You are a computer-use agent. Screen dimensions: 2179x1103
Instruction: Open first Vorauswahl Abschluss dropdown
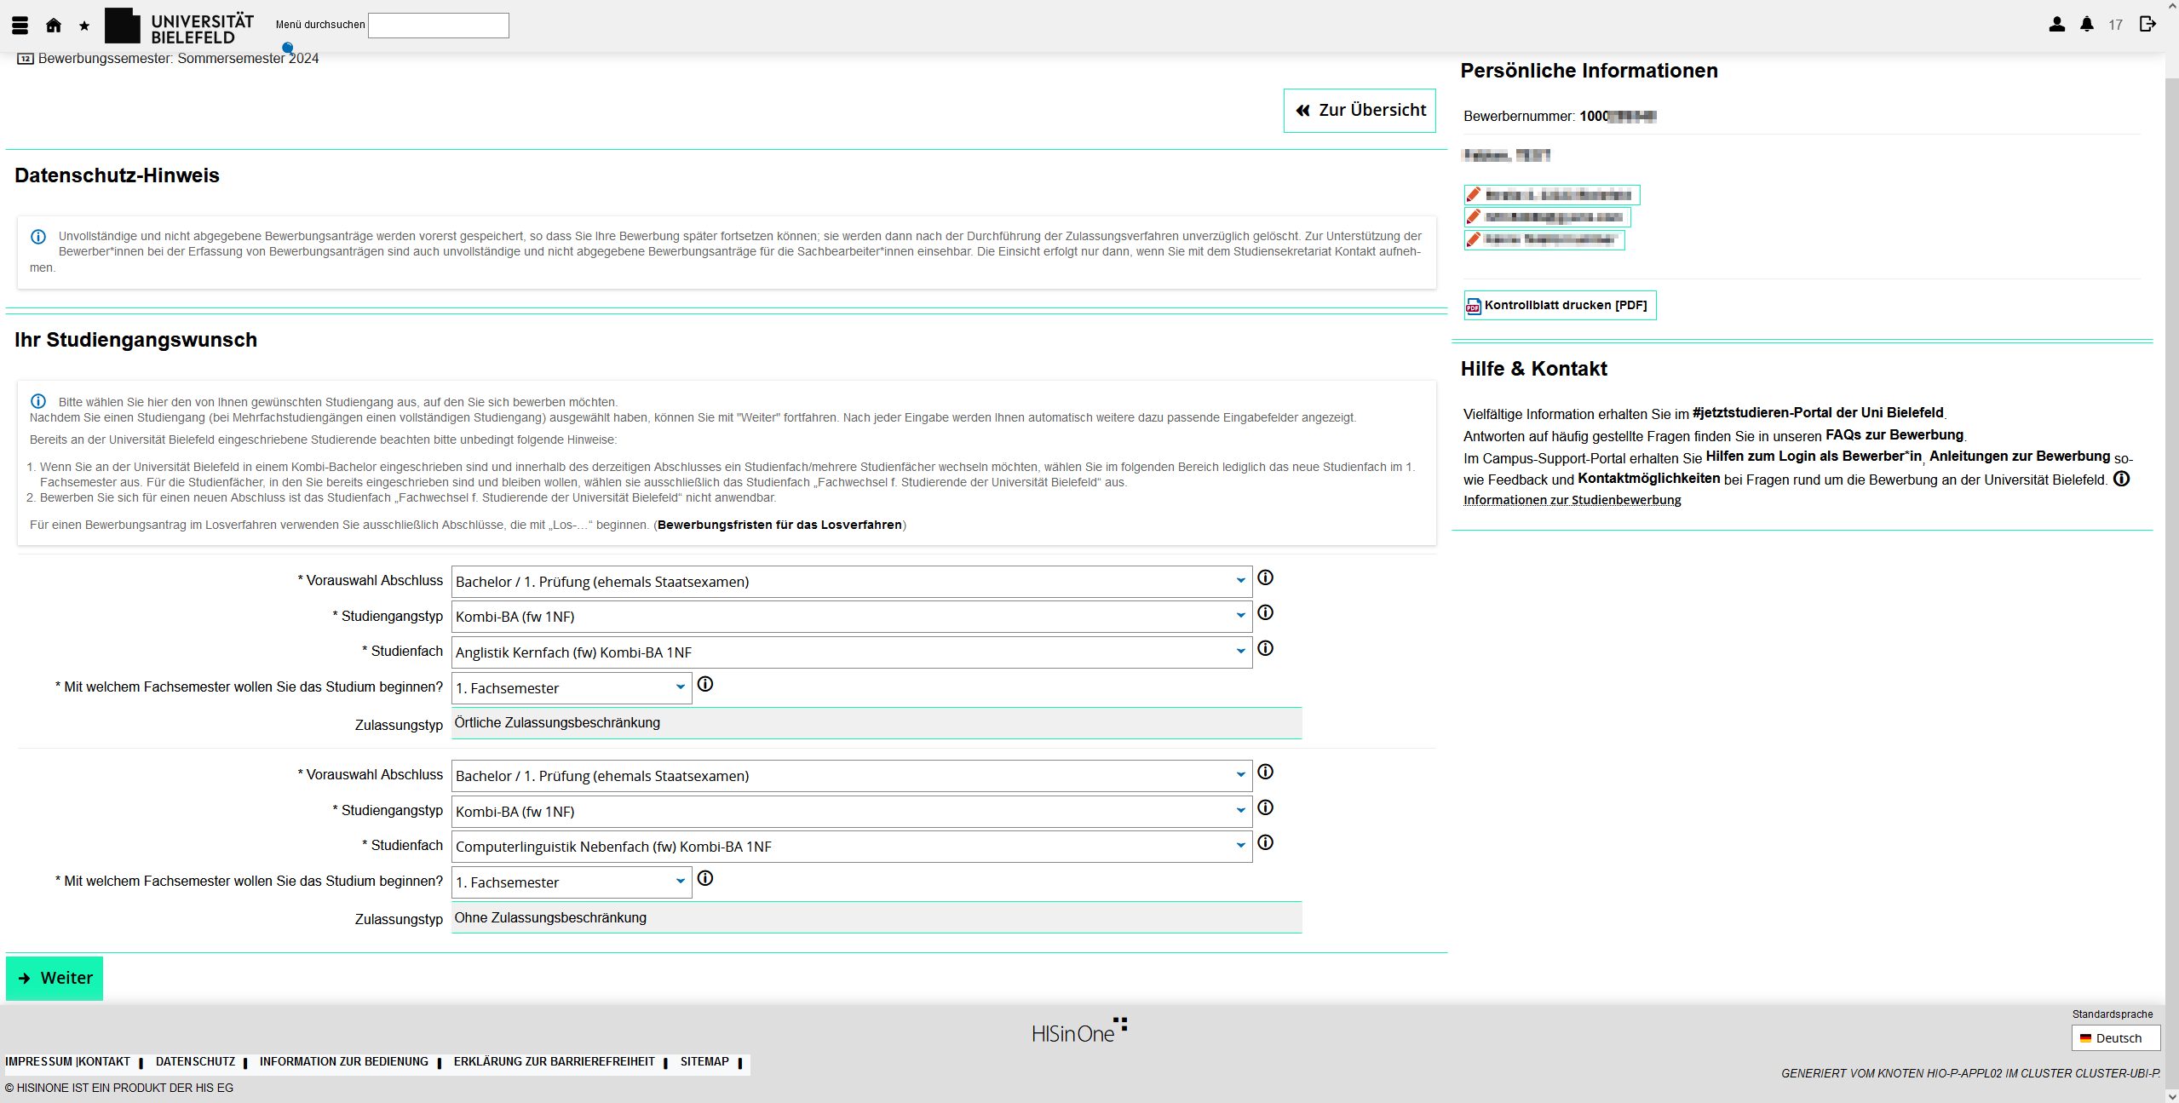pyautogui.click(x=852, y=582)
